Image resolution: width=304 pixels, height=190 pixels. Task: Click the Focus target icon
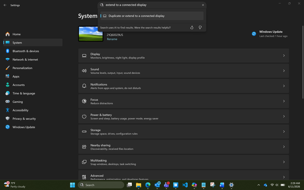tap(84, 101)
